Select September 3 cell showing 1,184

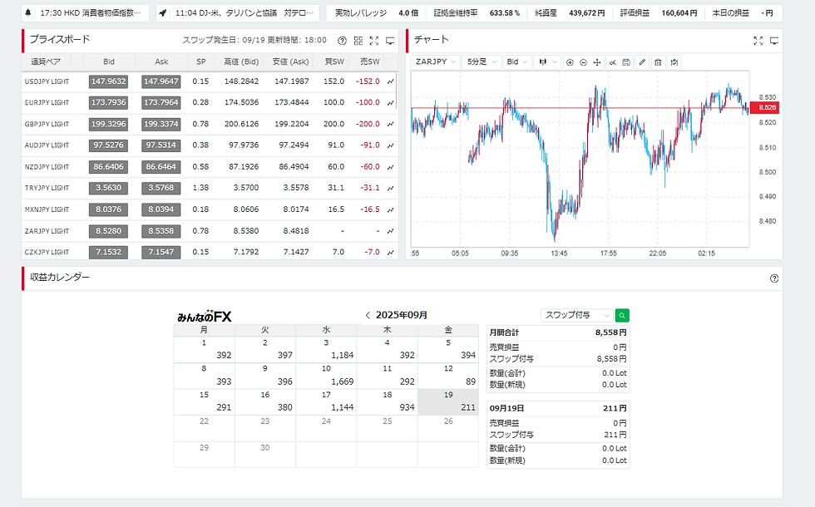[326, 350]
